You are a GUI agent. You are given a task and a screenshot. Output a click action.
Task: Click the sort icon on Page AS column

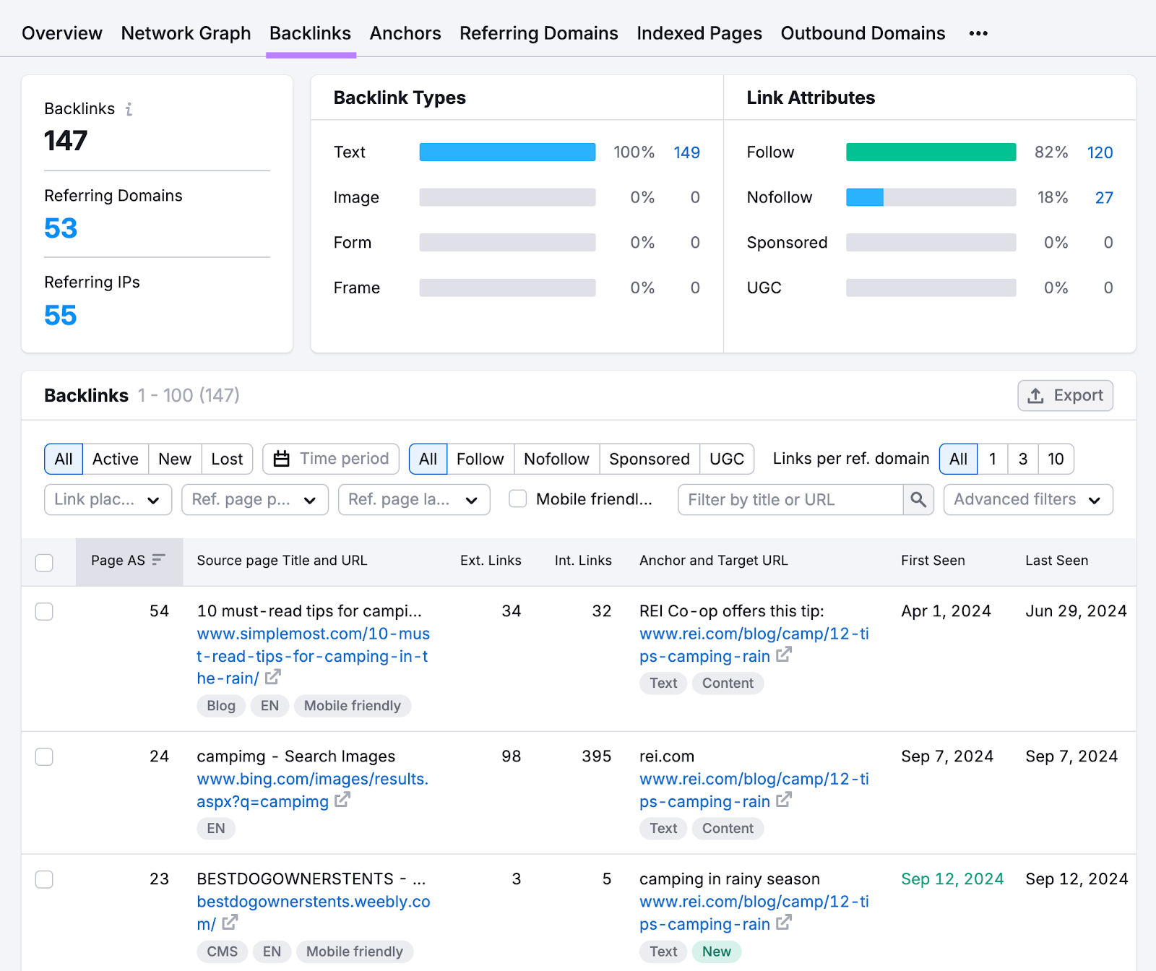click(159, 559)
